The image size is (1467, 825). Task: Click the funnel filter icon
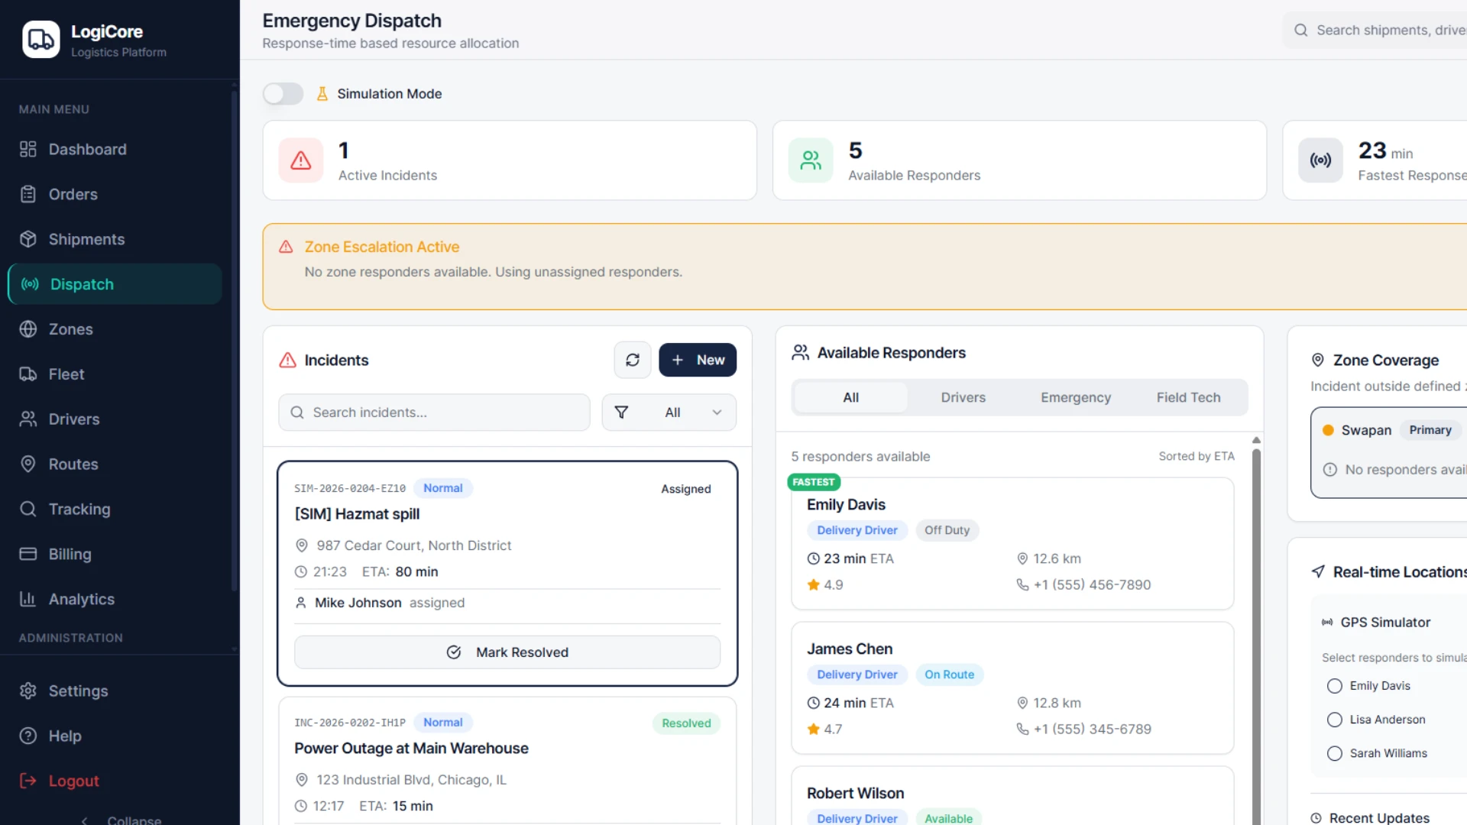(621, 412)
